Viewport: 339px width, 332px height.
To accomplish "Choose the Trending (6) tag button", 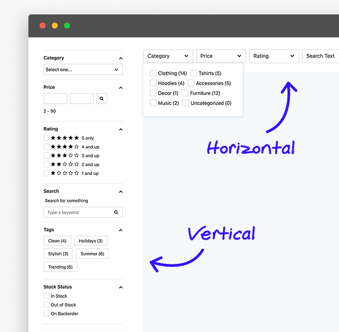I will tap(60, 267).
